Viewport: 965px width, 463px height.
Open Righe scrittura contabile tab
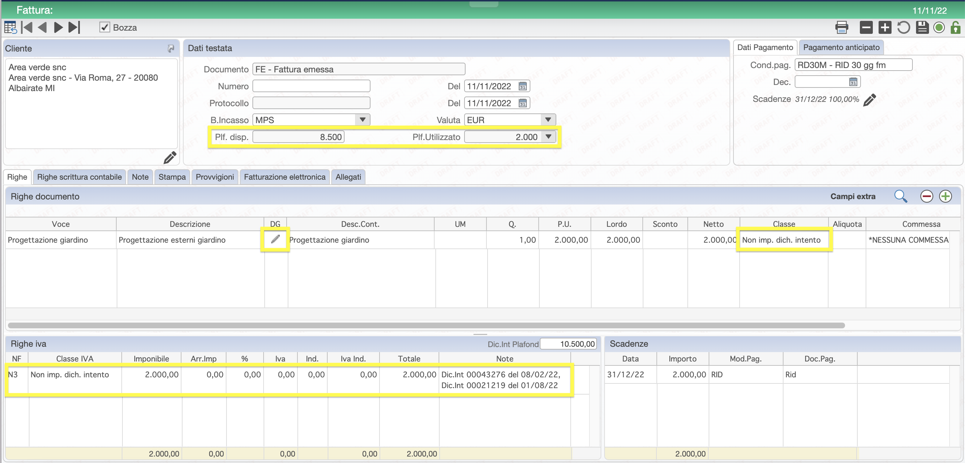coord(80,177)
